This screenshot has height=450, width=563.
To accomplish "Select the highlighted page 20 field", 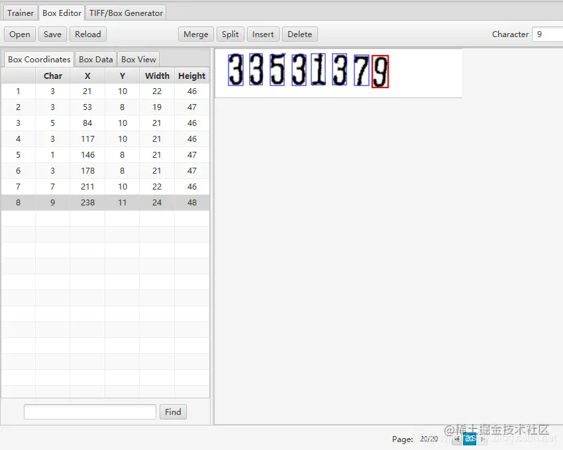I will tap(470, 439).
